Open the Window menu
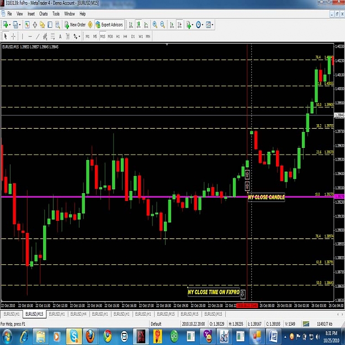Screen dimensions: 345x345 point(70,14)
